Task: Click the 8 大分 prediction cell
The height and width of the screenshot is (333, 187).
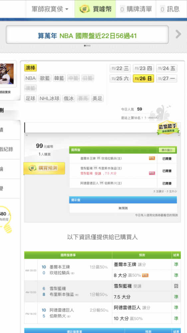Action: 142,275
